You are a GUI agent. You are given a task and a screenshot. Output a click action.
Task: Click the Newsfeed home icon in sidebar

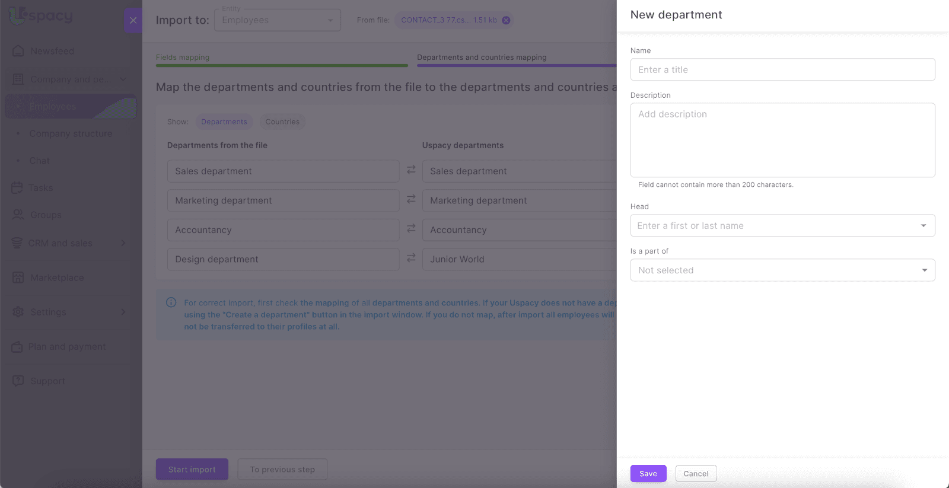[18, 51]
